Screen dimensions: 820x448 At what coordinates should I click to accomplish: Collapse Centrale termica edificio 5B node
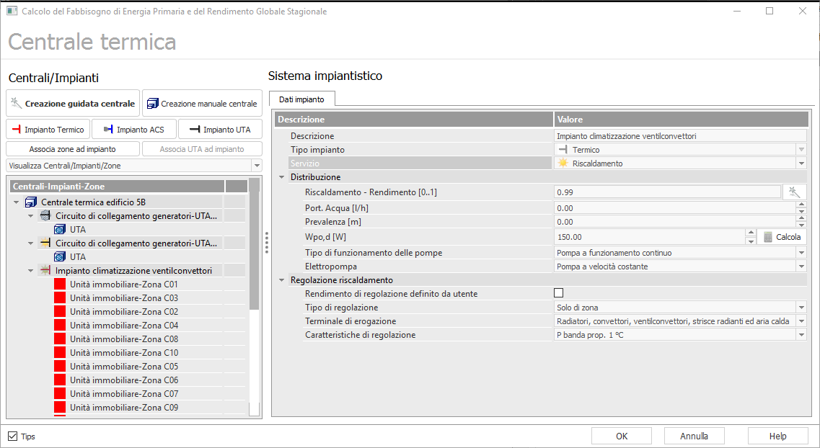pyautogui.click(x=16, y=202)
